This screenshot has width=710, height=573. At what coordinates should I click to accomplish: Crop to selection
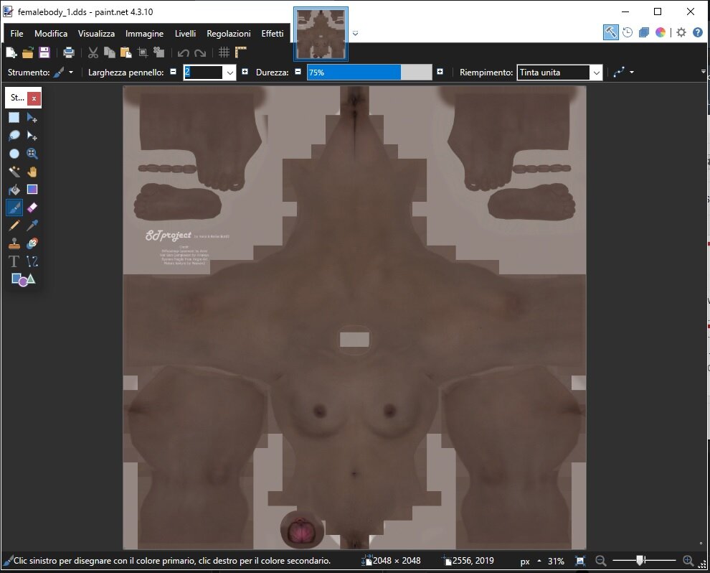pos(142,52)
